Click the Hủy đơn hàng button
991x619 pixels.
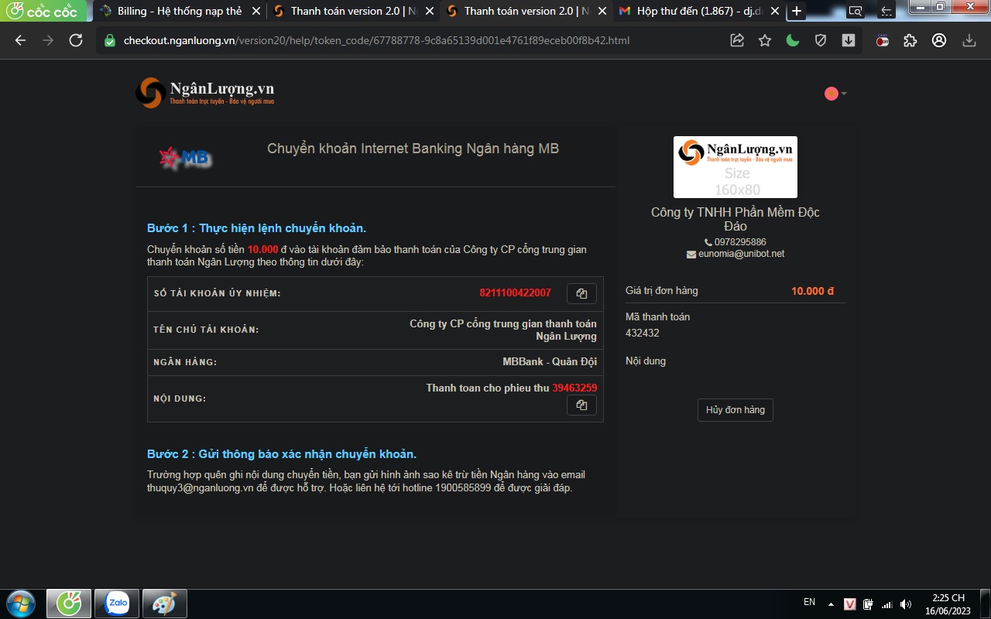[x=735, y=410]
